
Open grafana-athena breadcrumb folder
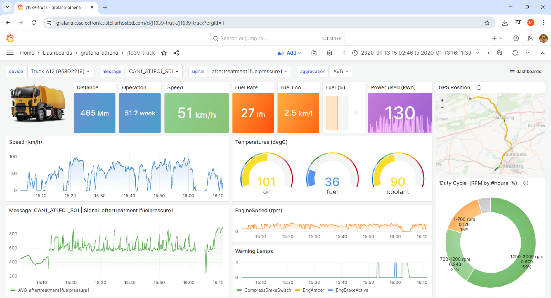click(99, 53)
